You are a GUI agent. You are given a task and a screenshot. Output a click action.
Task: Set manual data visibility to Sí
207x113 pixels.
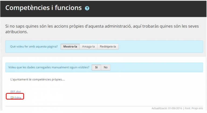coord(96,67)
